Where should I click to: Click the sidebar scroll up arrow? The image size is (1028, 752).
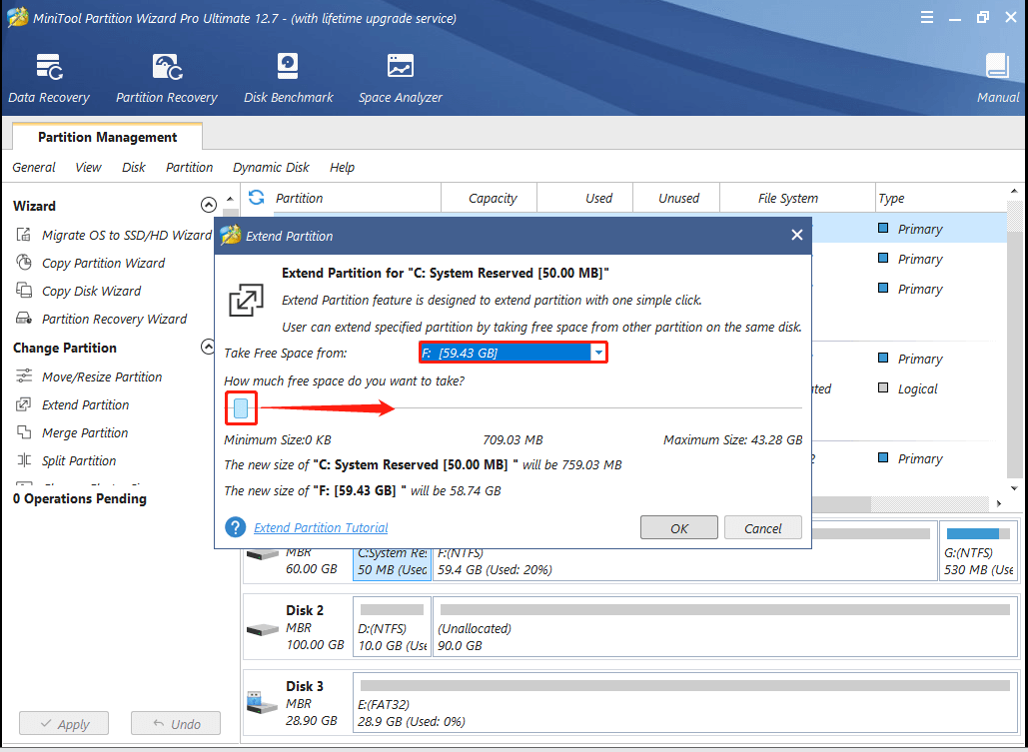(230, 198)
